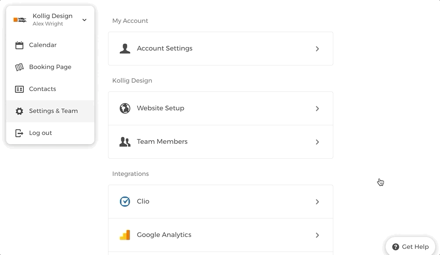Expand the Kollig Design account dropdown arrow

click(x=84, y=20)
